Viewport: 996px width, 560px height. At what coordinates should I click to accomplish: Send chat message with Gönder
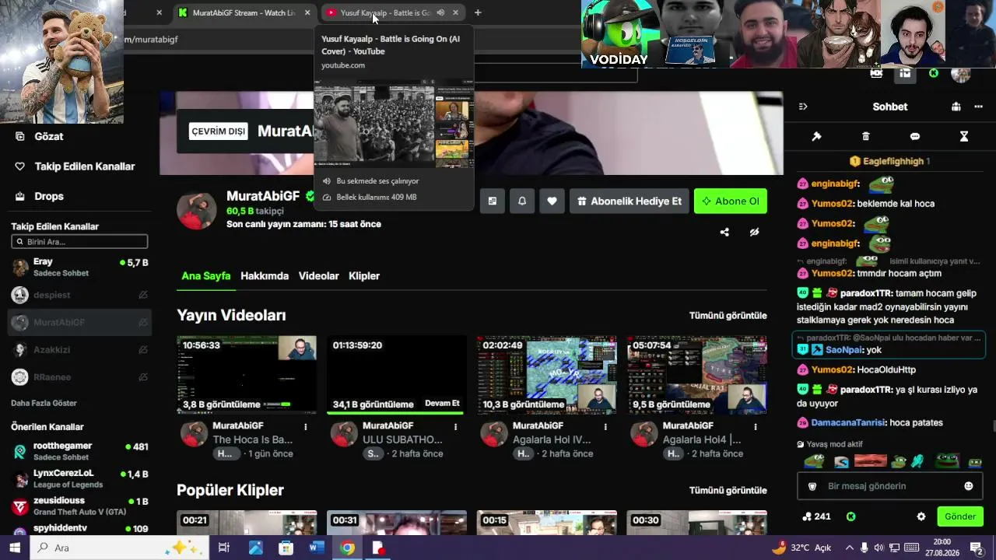(960, 516)
